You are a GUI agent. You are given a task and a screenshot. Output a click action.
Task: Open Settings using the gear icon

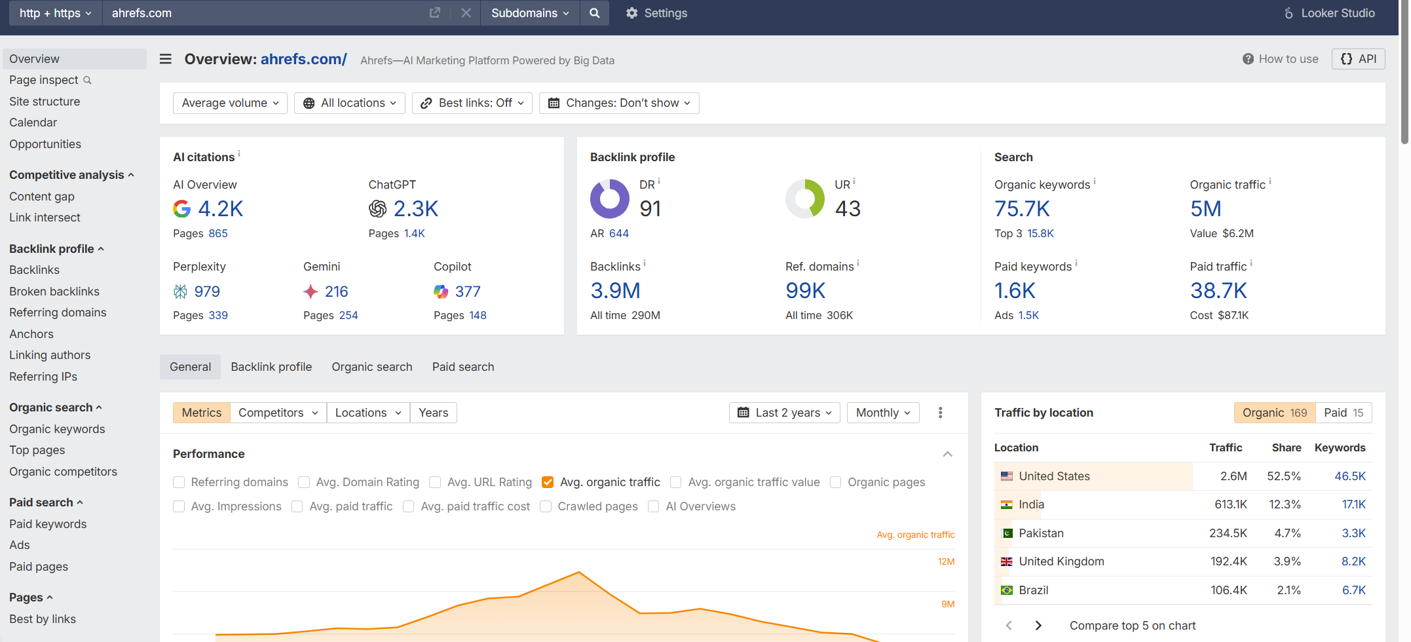point(631,12)
